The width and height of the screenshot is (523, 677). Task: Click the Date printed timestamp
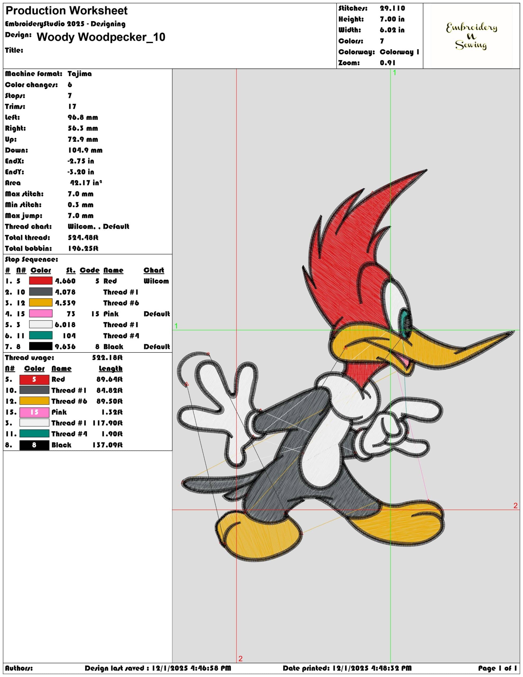click(347, 668)
